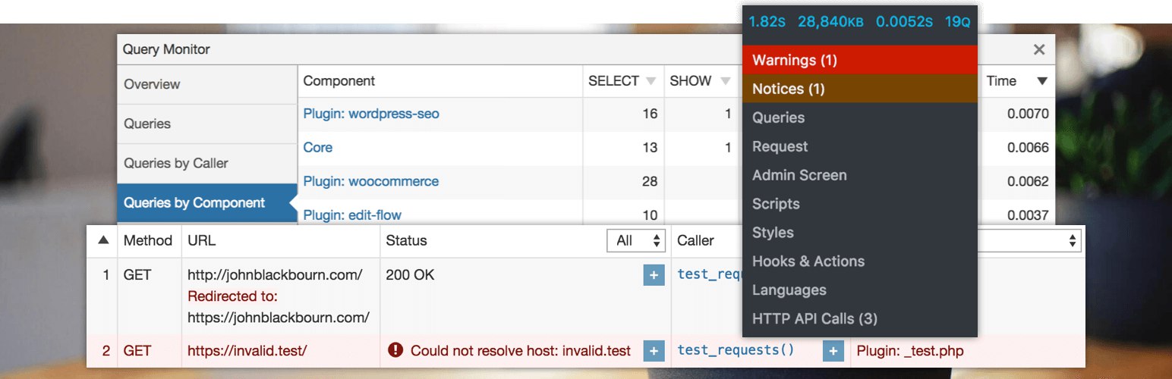The width and height of the screenshot is (1172, 379).
Task: Open Hooks & Actions menu item
Action: point(859,262)
